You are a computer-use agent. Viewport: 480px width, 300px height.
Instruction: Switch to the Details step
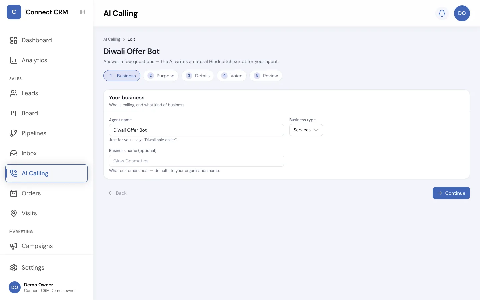click(x=198, y=76)
